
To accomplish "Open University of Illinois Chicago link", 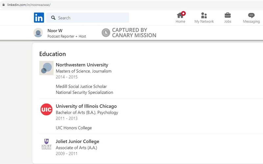I will click(x=86, y=106).
